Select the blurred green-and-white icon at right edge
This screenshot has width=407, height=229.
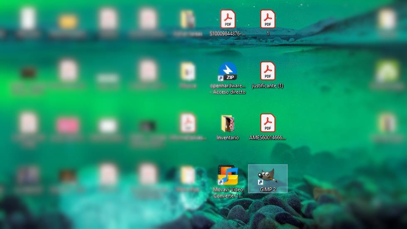387,71
